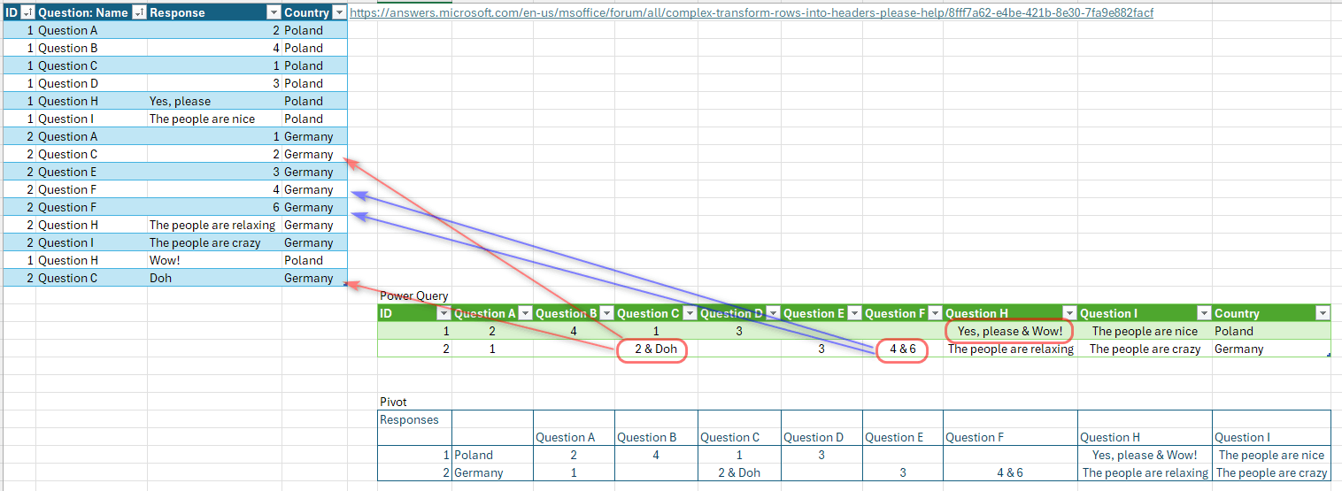The width and height of the screenshot is (1342, 491).
Task: Open the Response column filter dropdown
Action: point(274,12)
